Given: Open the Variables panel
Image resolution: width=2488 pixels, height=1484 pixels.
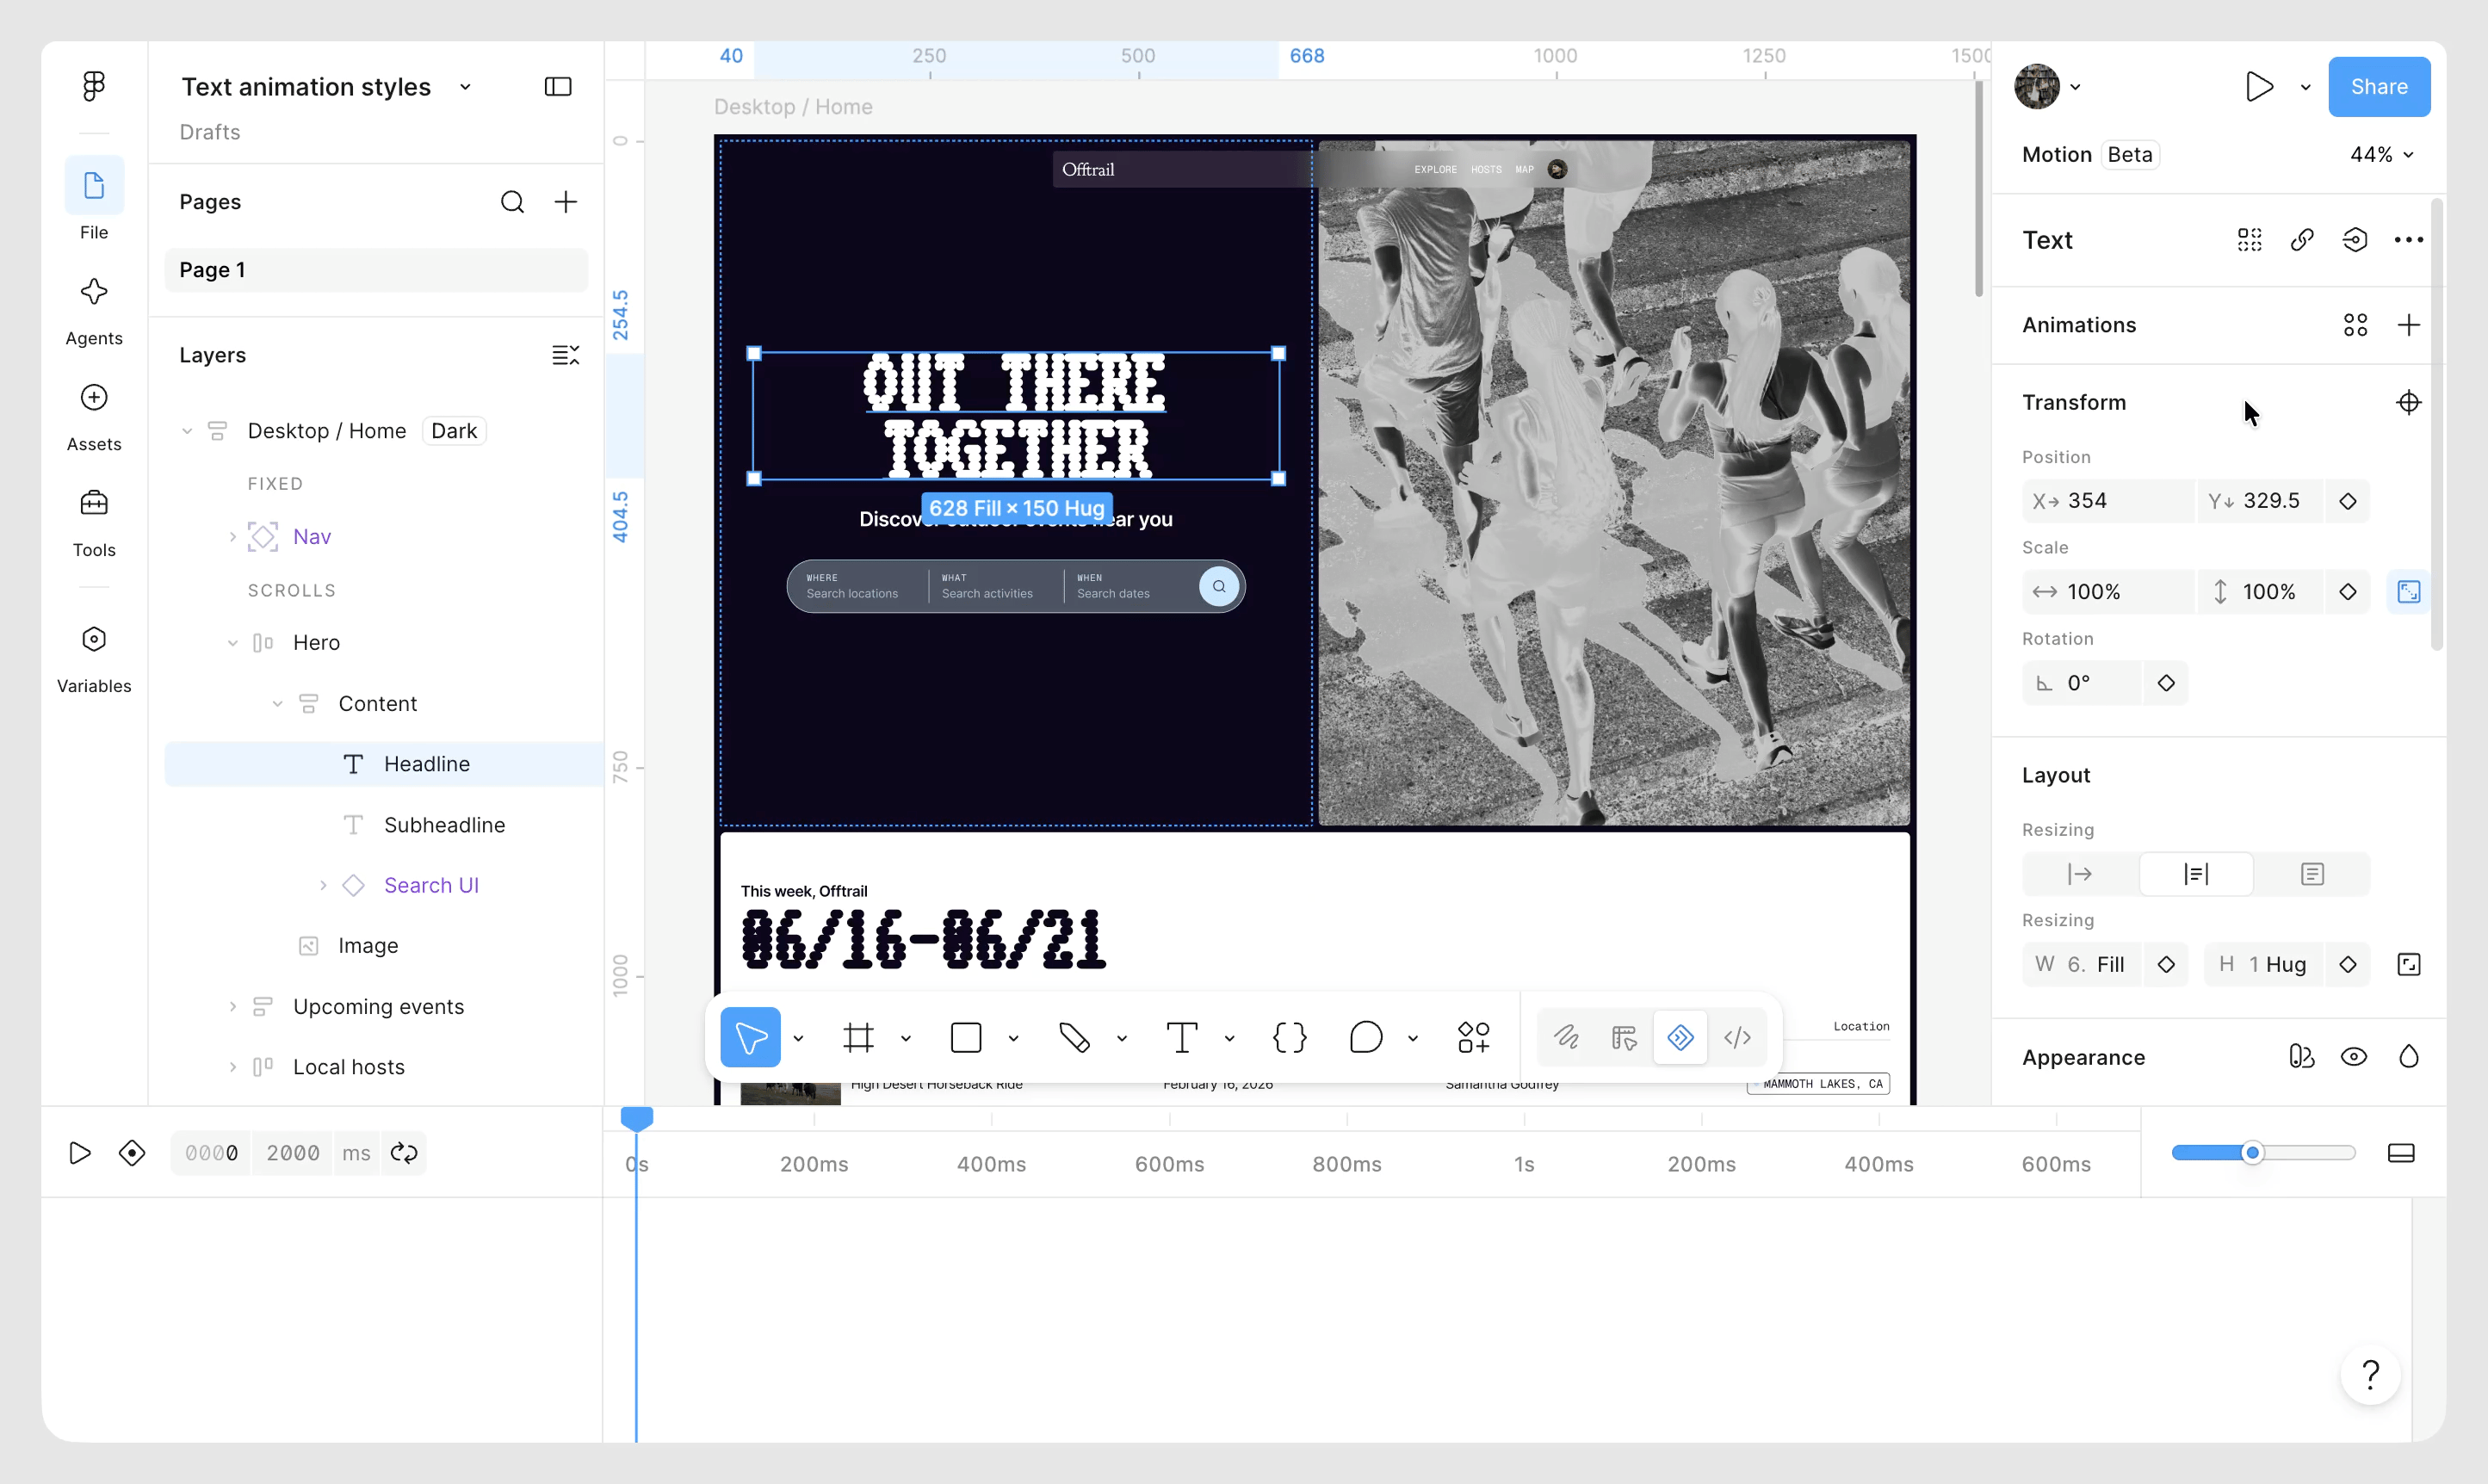Looking at the screenshot, I should pyautogui.click(x=94, y=658).
